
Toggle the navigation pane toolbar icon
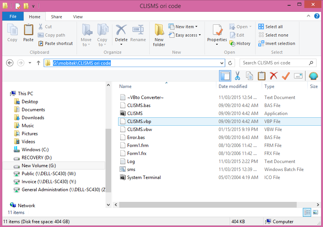pyautogui.click(x=225, y=76)
